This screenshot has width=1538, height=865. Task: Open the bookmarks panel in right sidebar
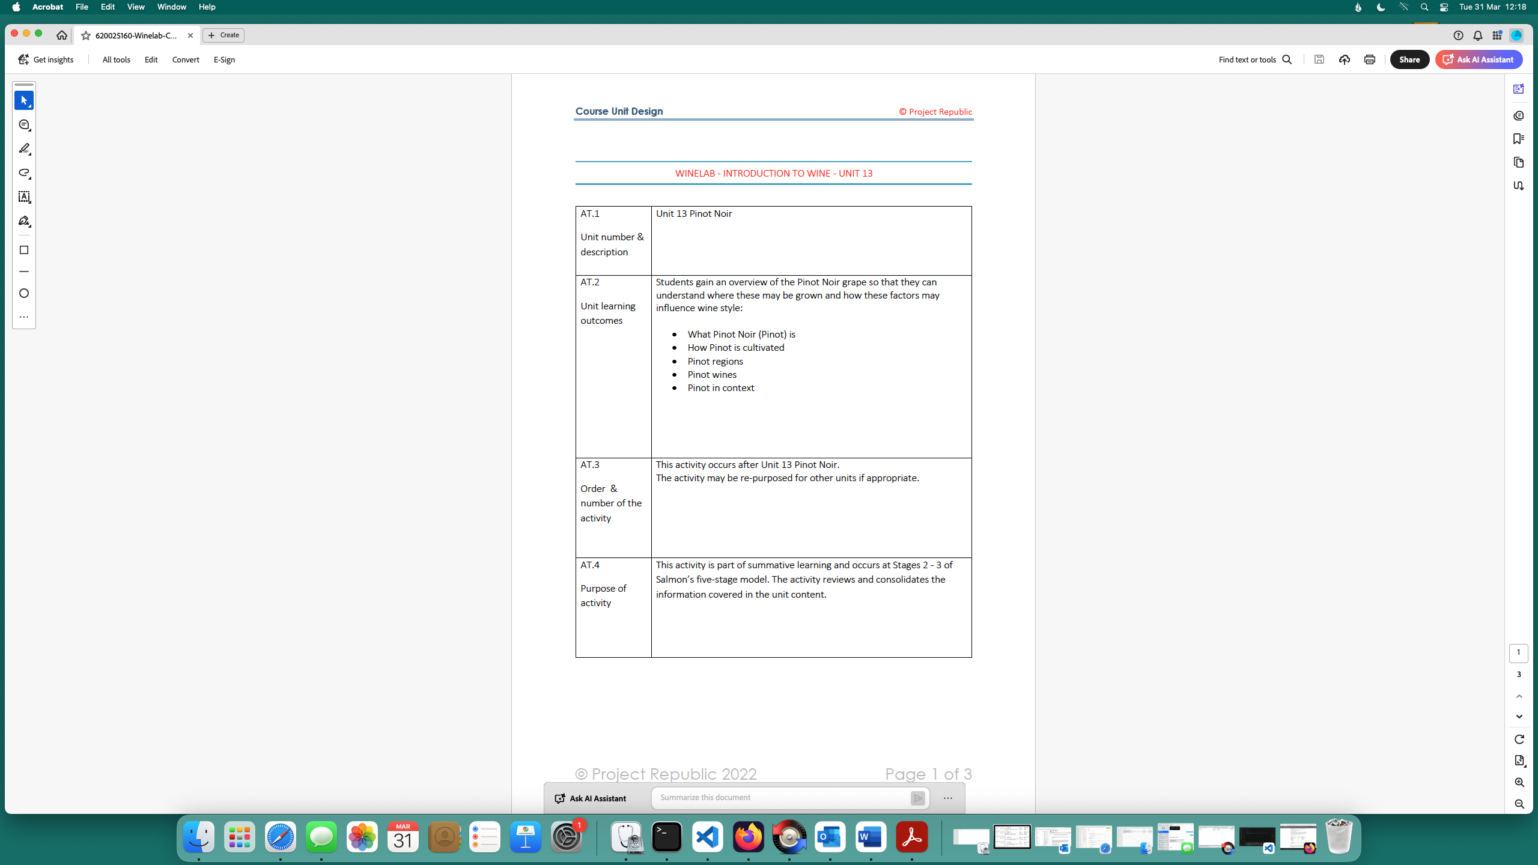1519,139
